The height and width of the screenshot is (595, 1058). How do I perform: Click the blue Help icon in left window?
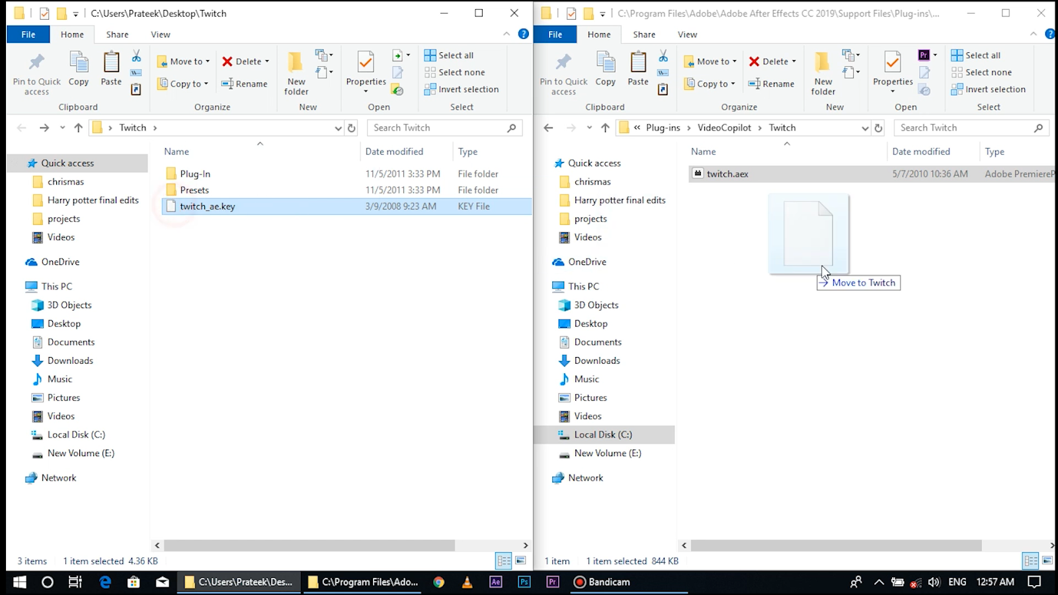pyautogui.click(x=523, y=34)
